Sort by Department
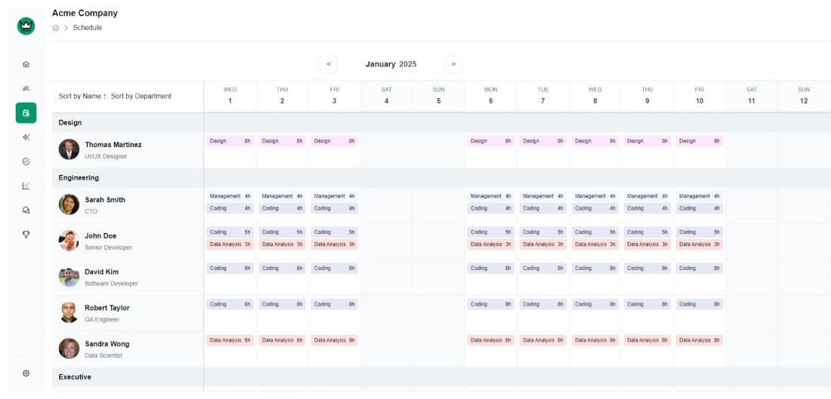This screenshot has width=831, height=399. pos(141,97)
